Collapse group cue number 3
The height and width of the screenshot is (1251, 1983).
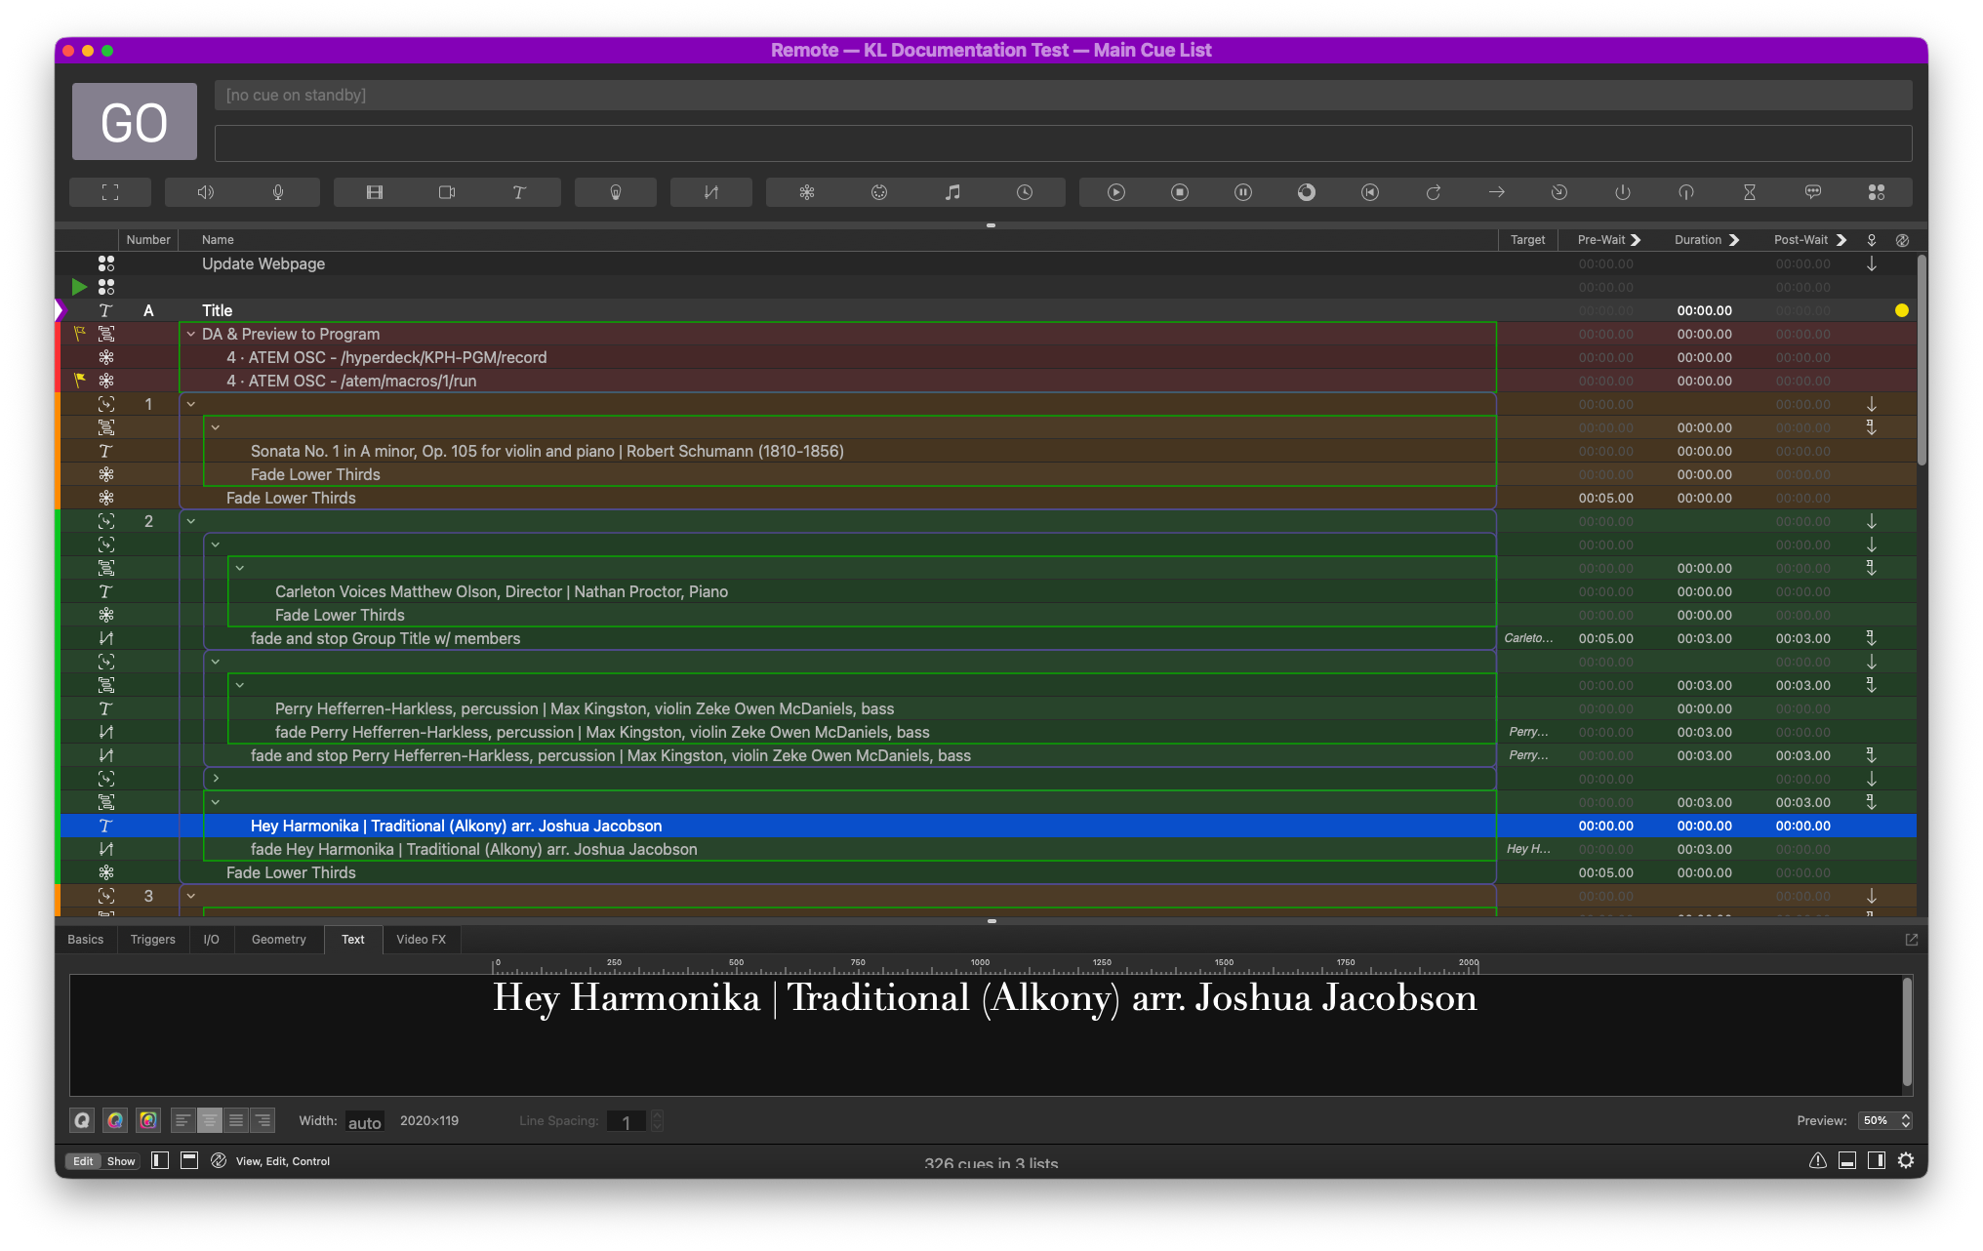[191, 896]
